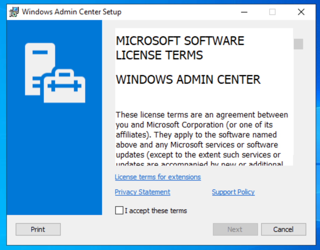This screenshot has width=320, height=250.
Task: Click the installer icon in the title bar
Action: click(x=14, y=12)
